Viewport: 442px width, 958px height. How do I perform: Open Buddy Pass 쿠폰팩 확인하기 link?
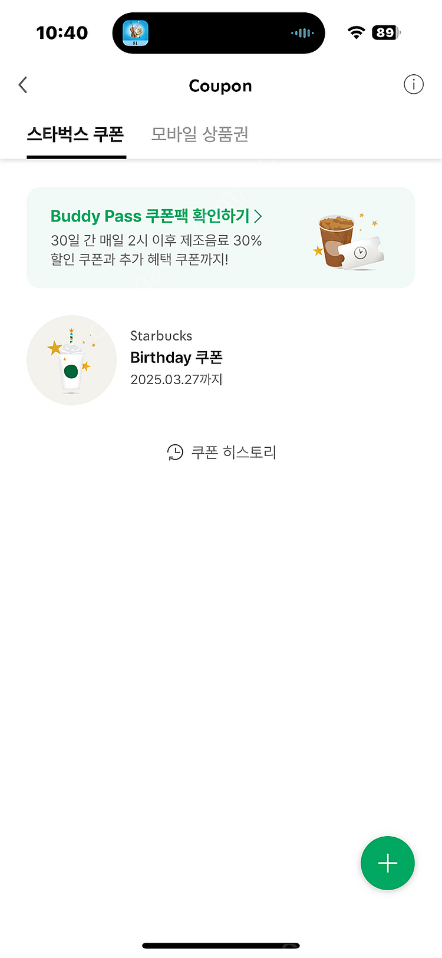150,216
